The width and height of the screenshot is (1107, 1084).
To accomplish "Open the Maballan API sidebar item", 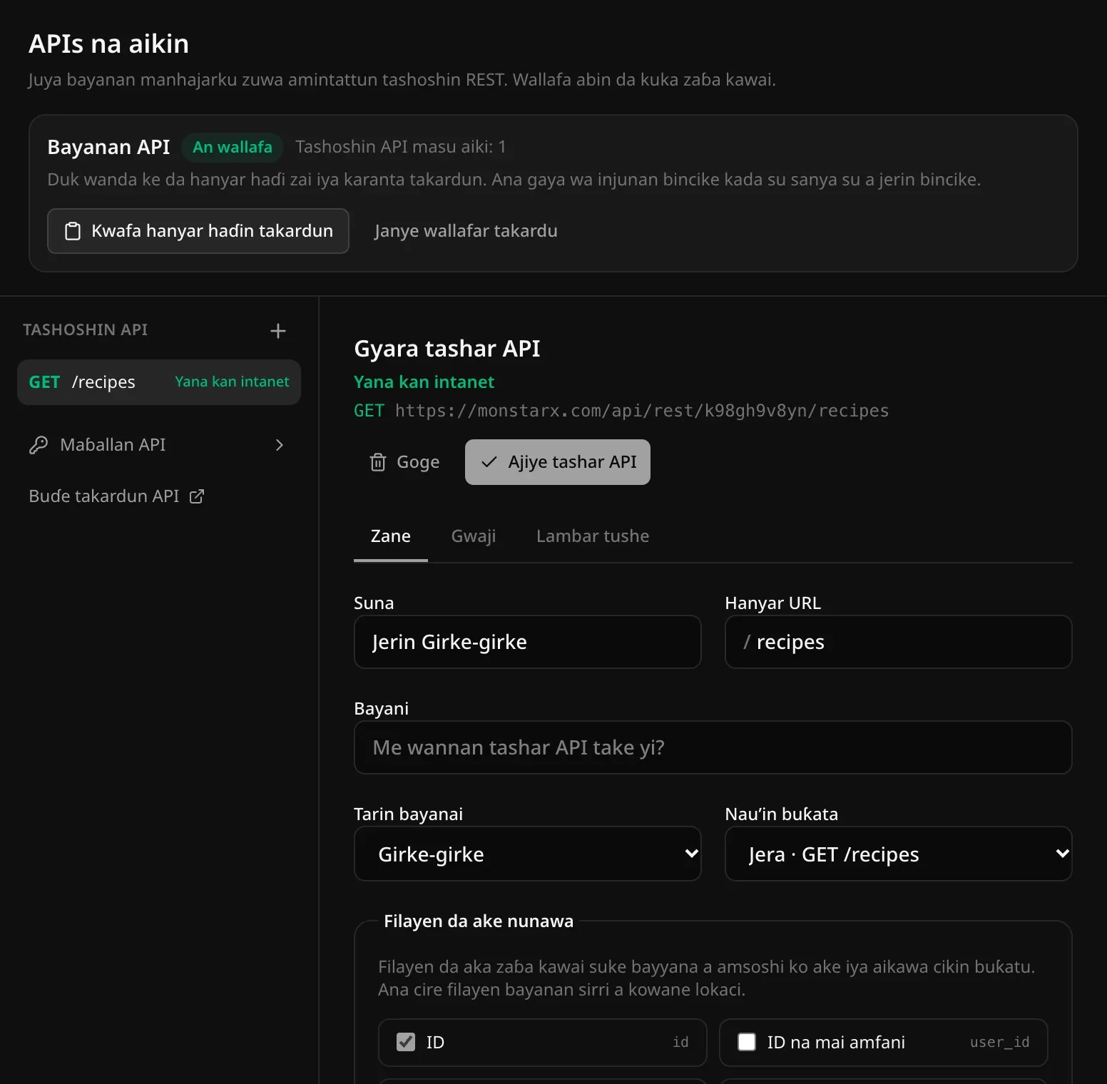I will 159,445.
